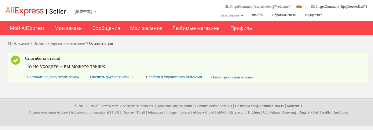Click the sellerIndex@Welcome header text
The height and width of the screenshot is (130, 373).
(x=258, y=6)
